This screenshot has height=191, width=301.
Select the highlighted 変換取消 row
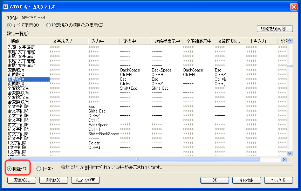point(147,79)
